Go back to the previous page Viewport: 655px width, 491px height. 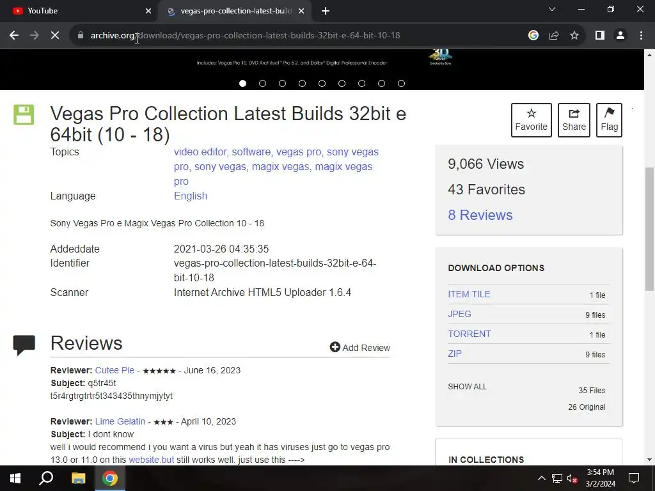14,36
